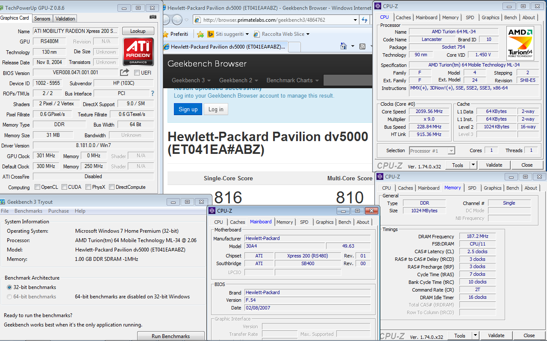
Task: Open the Processor #1 selection combo box
Action: (432, 150)
